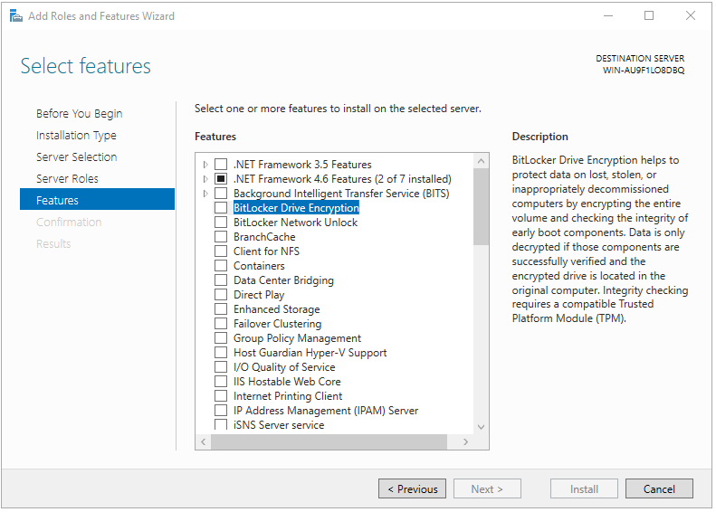This screenshot has height=512, width=716.
Task: Tick the Containers checkbox
Action: pyautogui.click(x=221, y=266)
